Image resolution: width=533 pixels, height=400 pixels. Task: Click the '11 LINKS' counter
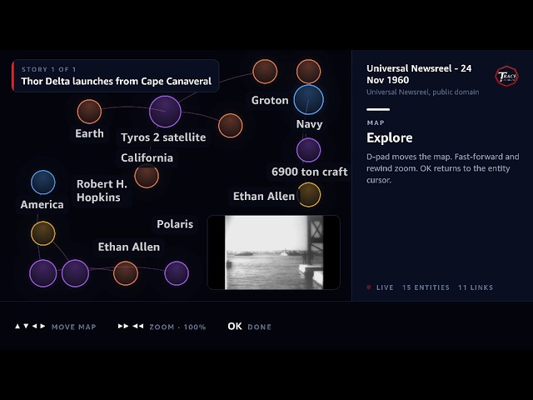[476, 287]
